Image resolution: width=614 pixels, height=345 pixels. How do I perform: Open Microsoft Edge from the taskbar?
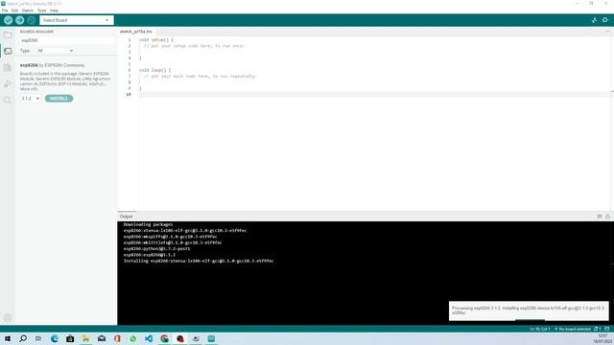pos(55,338)
